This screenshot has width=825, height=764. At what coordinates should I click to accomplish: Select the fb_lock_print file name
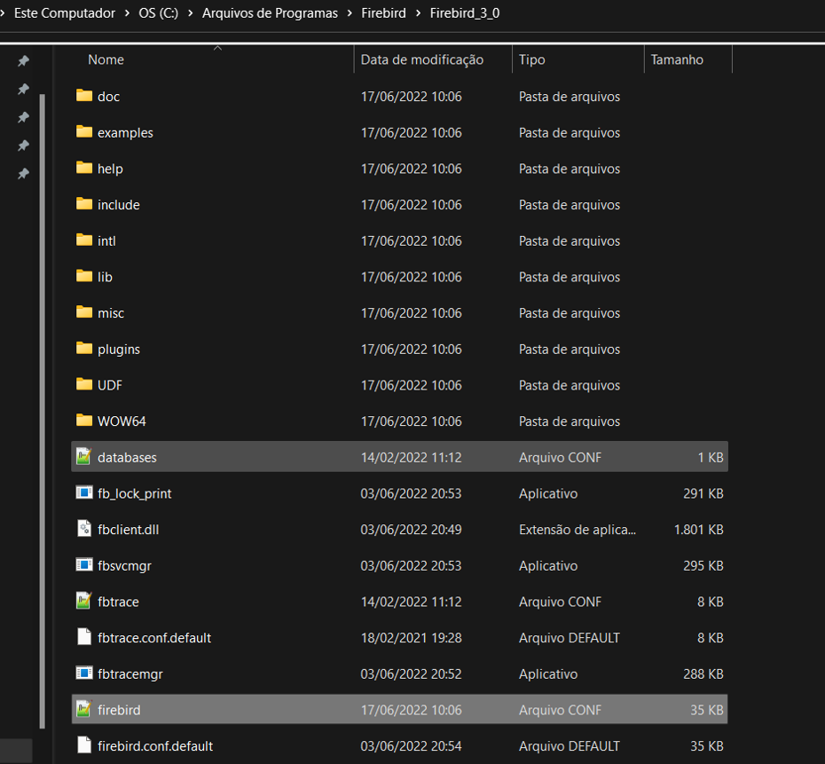coord(134,493)
